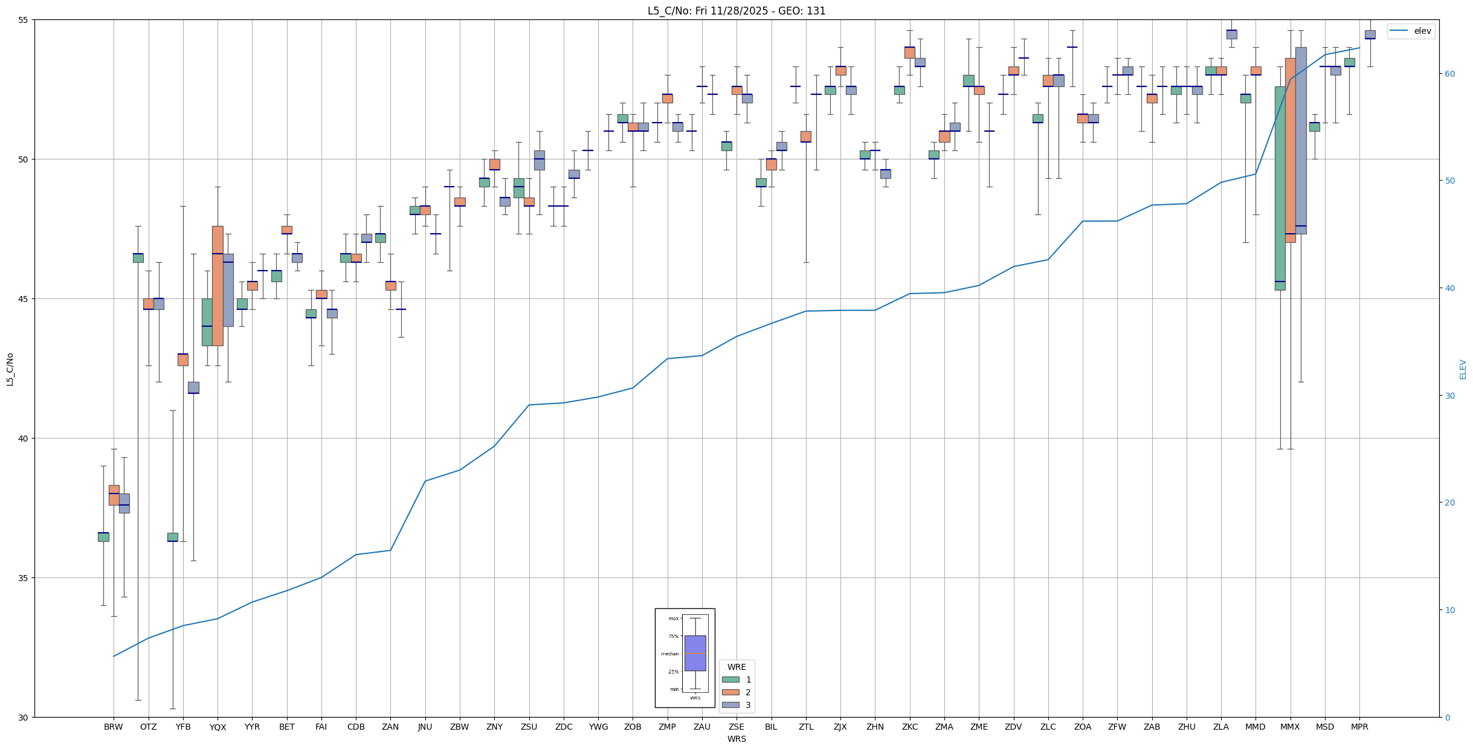Image resolution: width=1473 pixels, height=749 pixels.
Task: Click the elev line legend entry
Action: 1410,31
